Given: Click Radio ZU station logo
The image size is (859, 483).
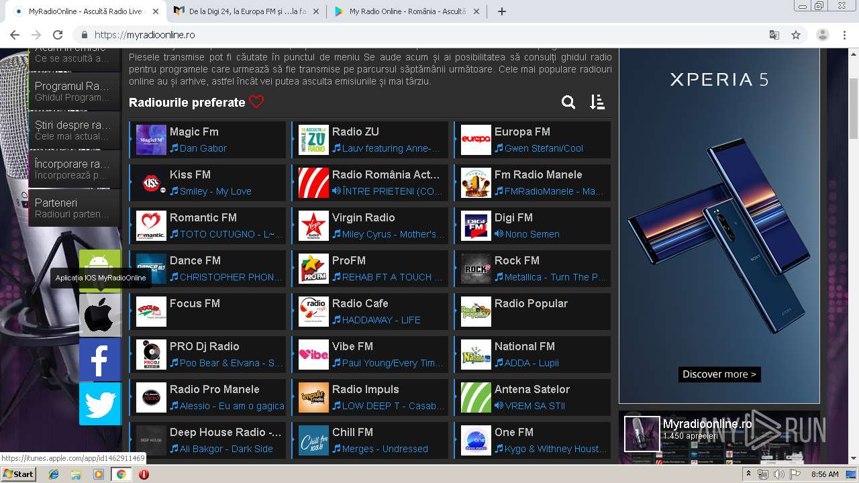Looking at the screenshot, I should click(313, 140).
